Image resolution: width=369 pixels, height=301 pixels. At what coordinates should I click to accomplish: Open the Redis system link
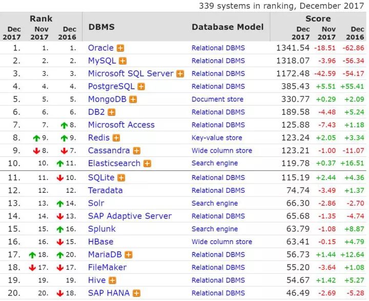(x=99, y=137)
